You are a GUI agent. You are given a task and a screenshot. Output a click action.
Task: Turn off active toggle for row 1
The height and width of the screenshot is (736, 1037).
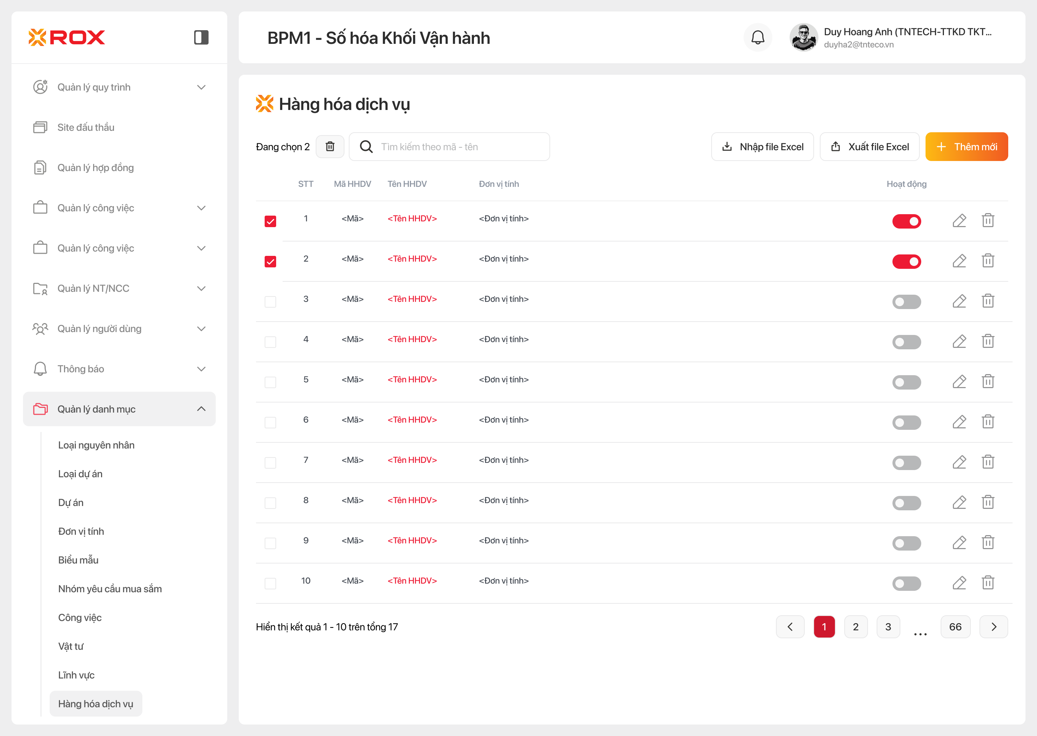coord(906,221)
